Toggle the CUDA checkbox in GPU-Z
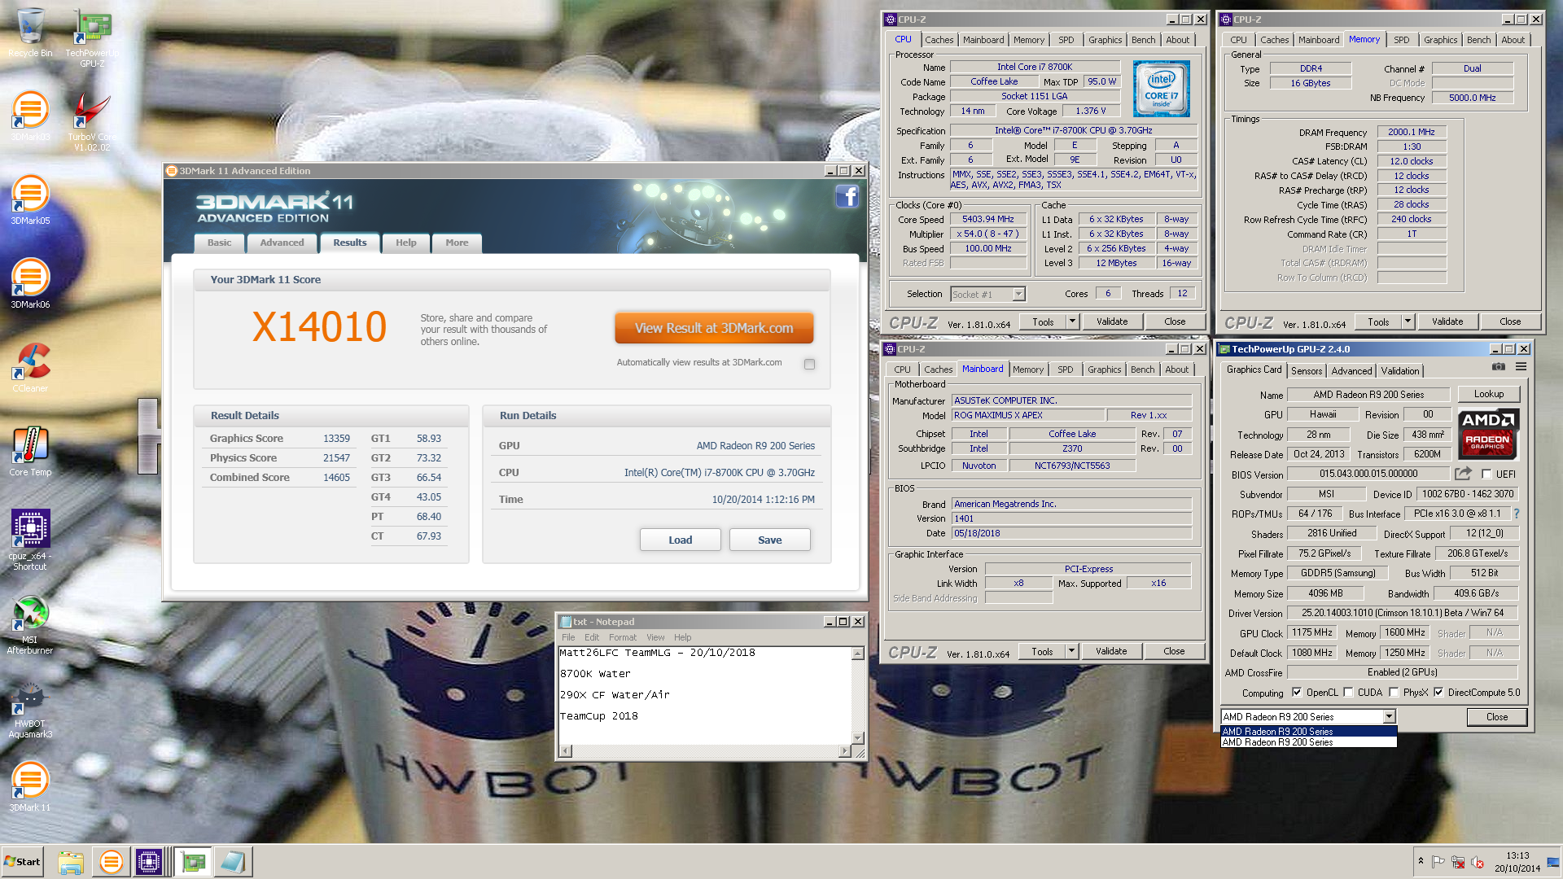The width and height of the screenshot is (1563, 879). (x=1348, y=693)
